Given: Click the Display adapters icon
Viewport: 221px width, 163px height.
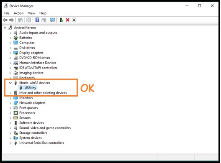Looking at the screenshot, I should click(15, 53).
